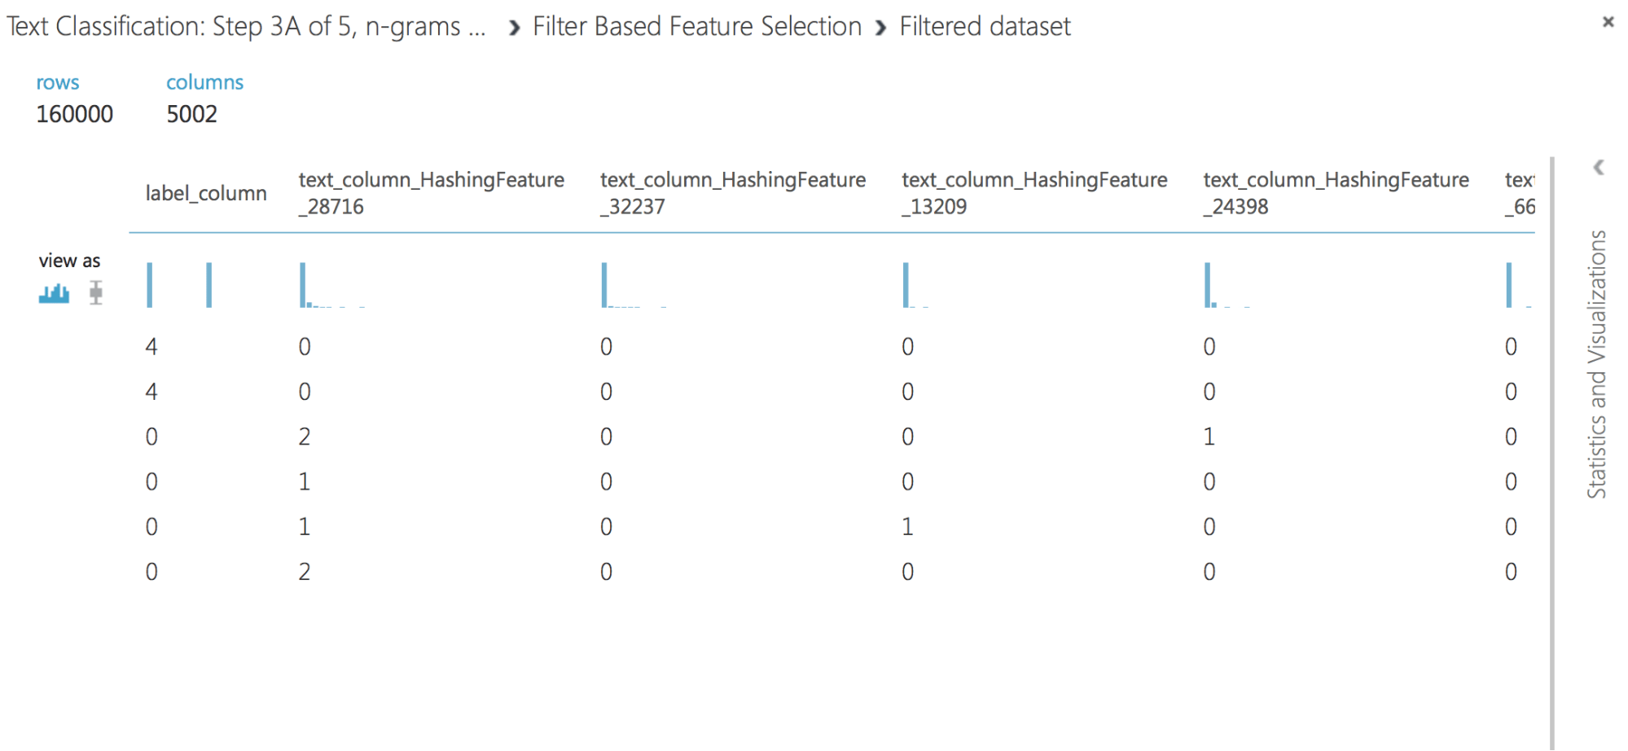
Task: Select the label_column histogram thumbnail
Action: pyautogui.click(x=179, y=285)
